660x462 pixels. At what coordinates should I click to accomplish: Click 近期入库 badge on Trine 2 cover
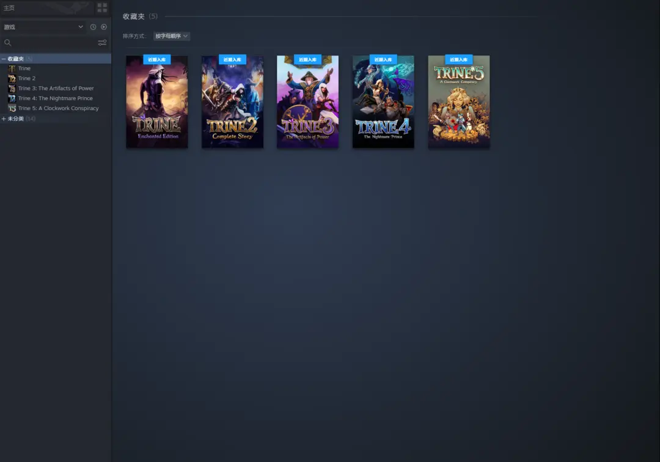232,59
